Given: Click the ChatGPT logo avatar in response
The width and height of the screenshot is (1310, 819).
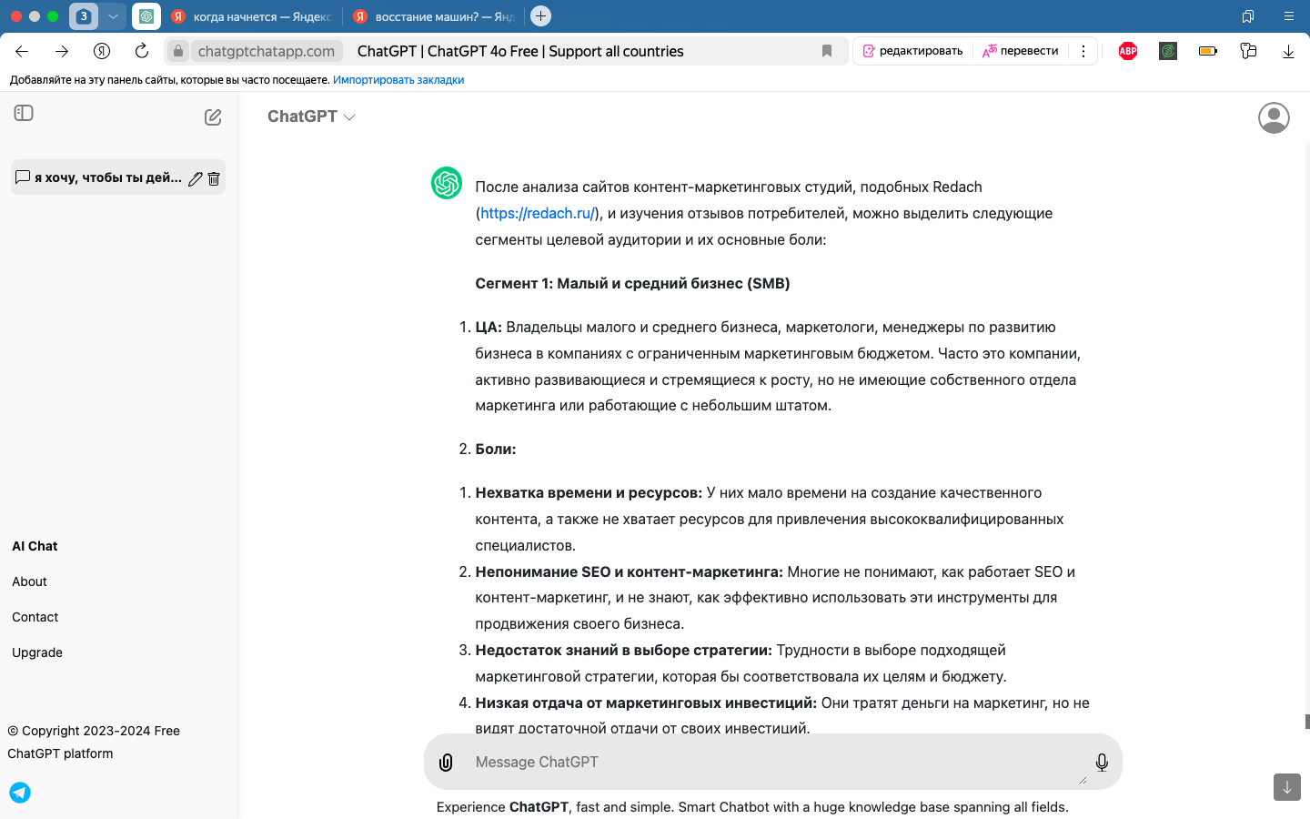Looking at the screenshot, I should pyautogui.click(x=447, y=183).
